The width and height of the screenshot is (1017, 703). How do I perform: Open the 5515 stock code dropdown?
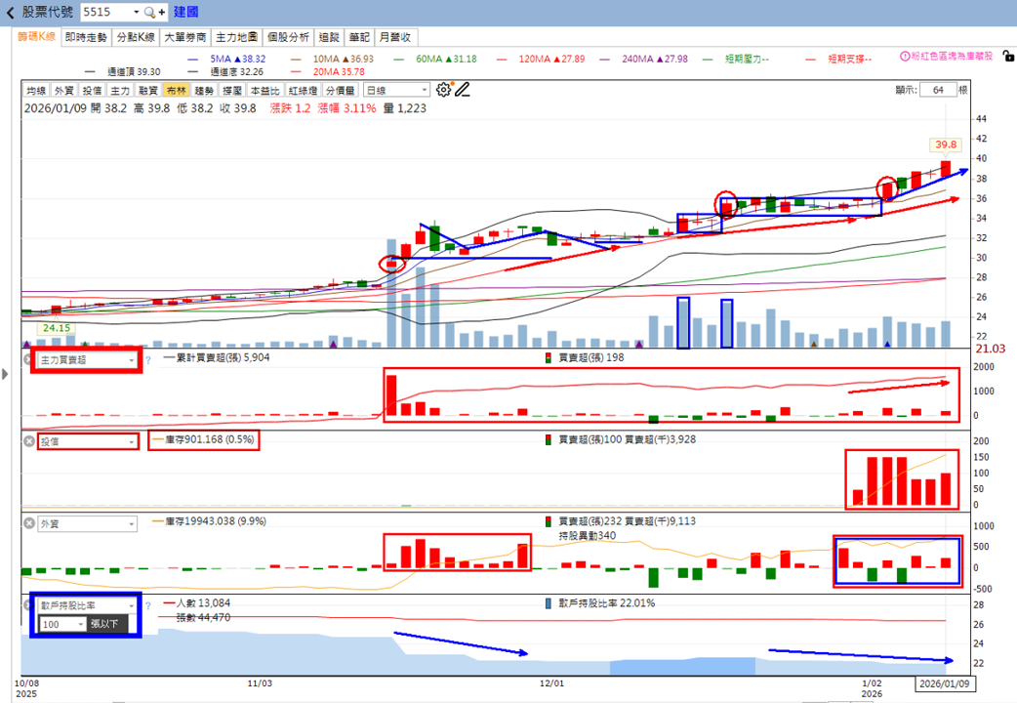137,12
